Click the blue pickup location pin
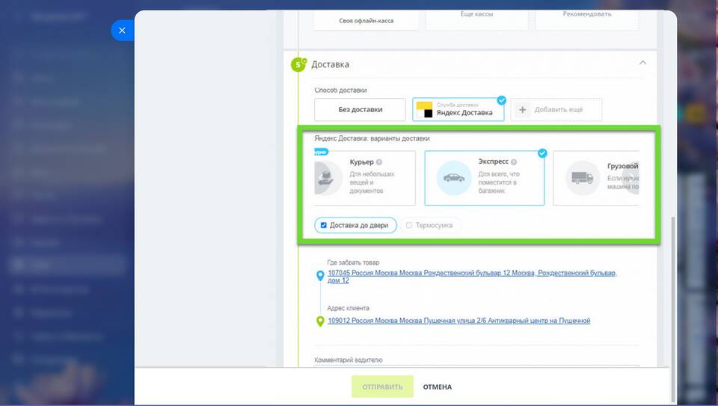The image size is (718, 406). tap(320, 277)
